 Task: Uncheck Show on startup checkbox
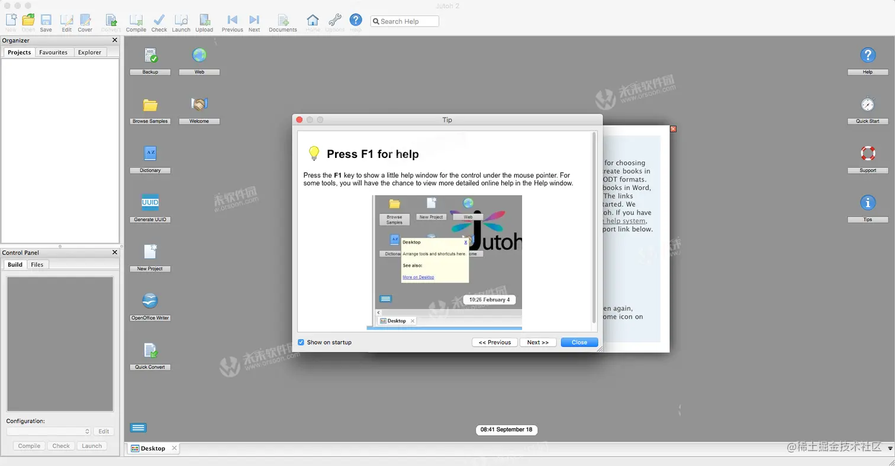(x=301, y=342)
